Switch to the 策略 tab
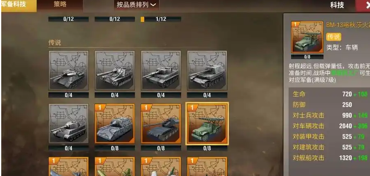370x176 pixels. [x=60, y=4]
